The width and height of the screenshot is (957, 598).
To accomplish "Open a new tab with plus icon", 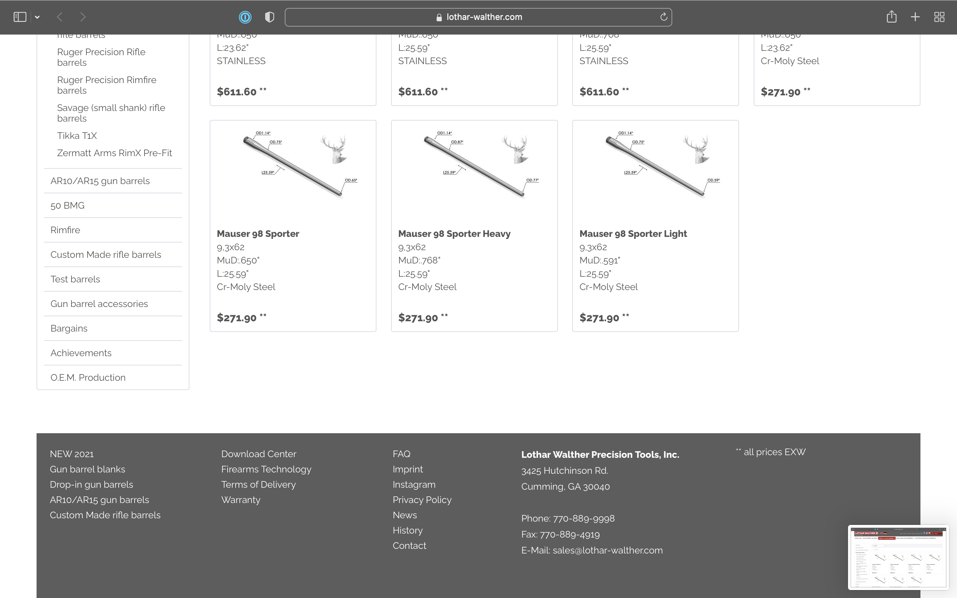I will pos(915,17).
